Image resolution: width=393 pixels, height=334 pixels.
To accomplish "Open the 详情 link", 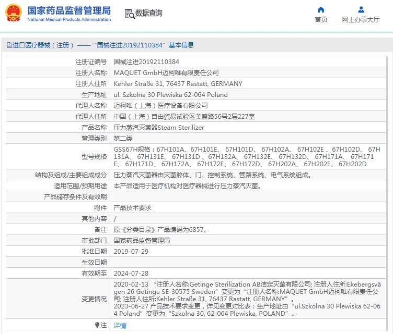I will (x=120, y=325).
